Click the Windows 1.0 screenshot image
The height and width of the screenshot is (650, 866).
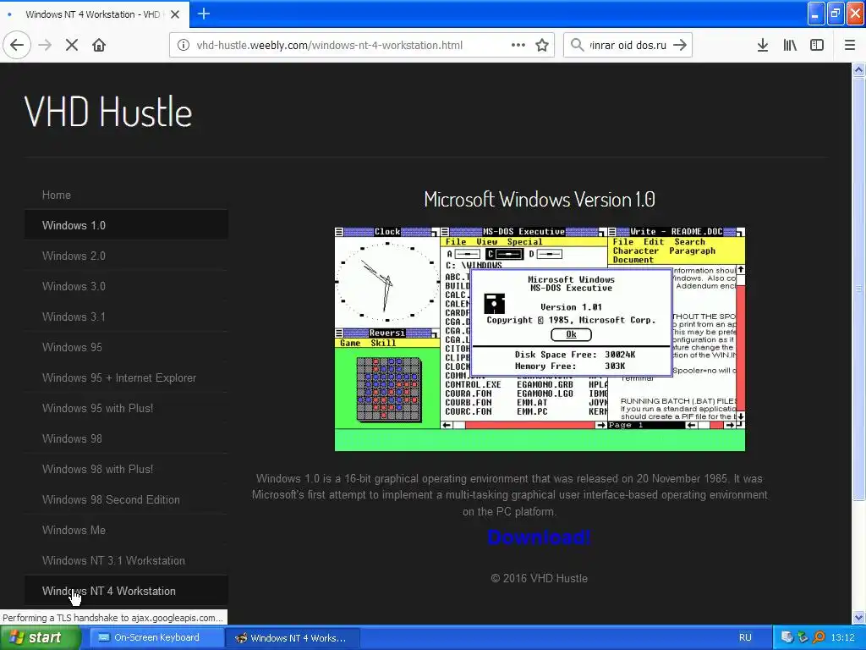tap(540, 339)
